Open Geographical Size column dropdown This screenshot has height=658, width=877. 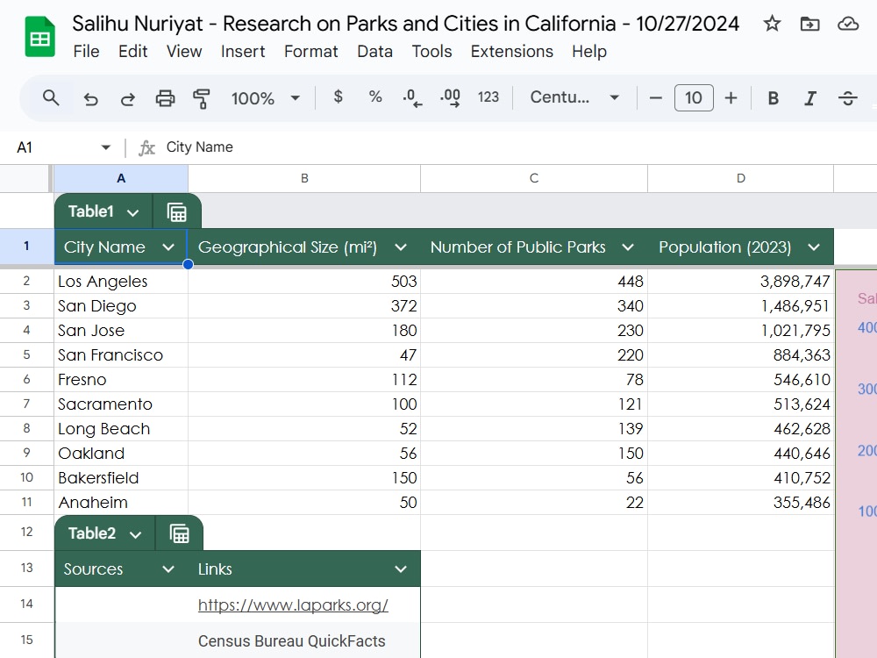click(401, 247)
